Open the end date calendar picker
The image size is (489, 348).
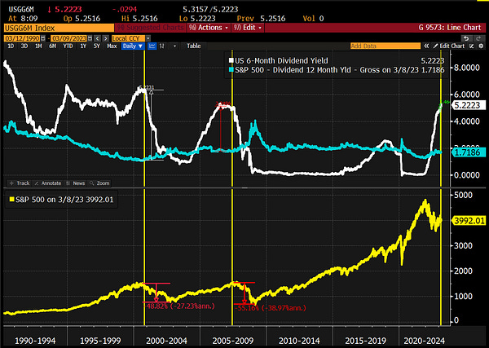(x=90, y=38)
